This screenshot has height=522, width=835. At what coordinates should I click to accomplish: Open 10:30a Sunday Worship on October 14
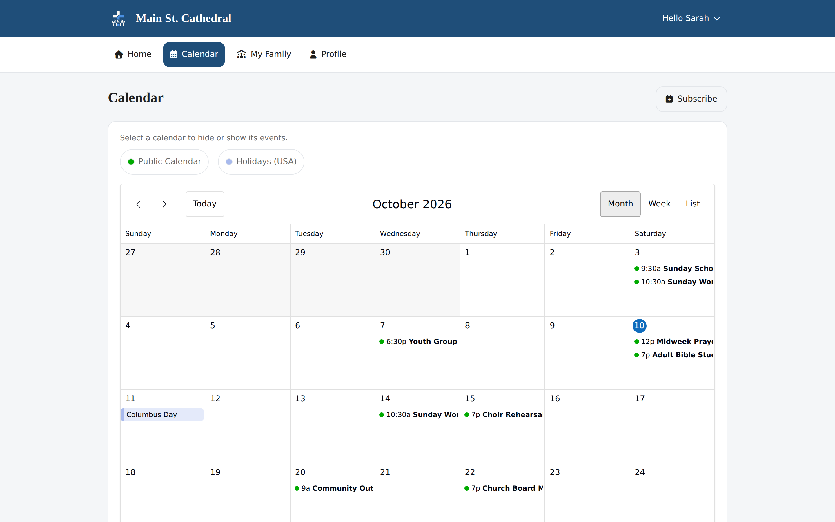point(418,415)
